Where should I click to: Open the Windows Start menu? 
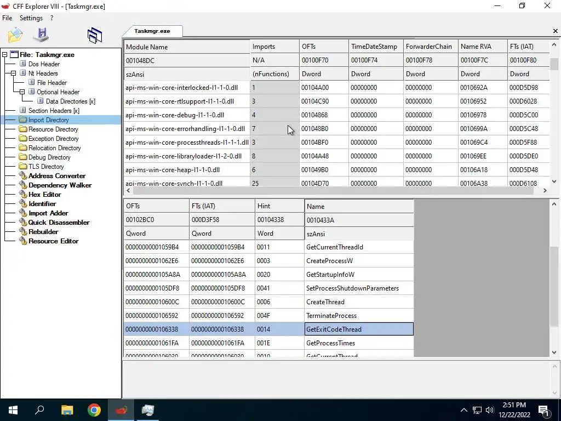(13, 410)
